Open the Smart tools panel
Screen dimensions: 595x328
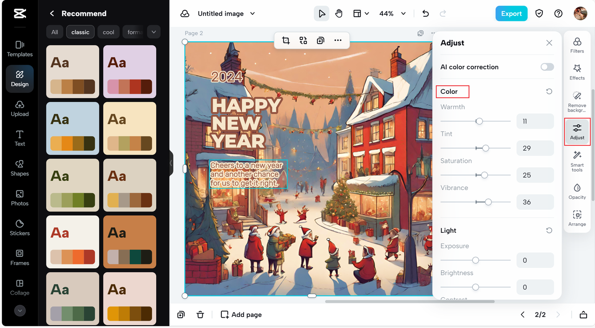click(577, 161)
